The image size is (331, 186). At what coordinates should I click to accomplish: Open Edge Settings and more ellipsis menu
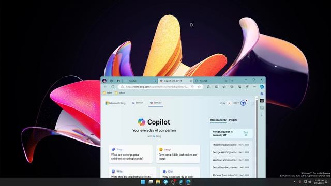[x=254, y=87]
